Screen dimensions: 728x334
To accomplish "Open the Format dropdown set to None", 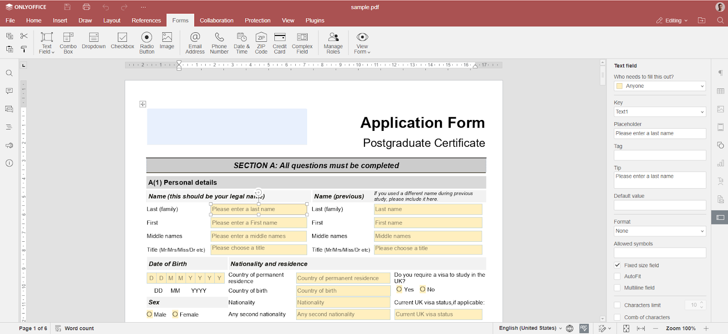I will tap(659, 231).
